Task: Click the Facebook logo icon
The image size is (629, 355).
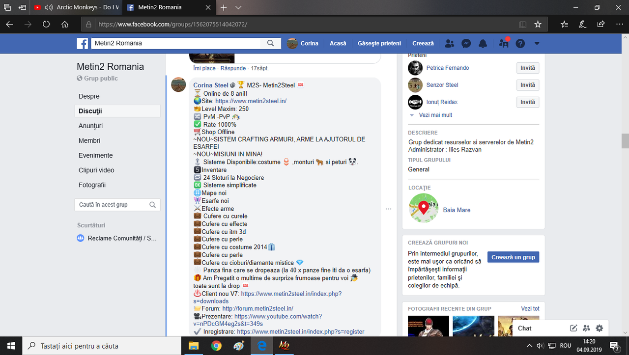Action: pos(82,43)
